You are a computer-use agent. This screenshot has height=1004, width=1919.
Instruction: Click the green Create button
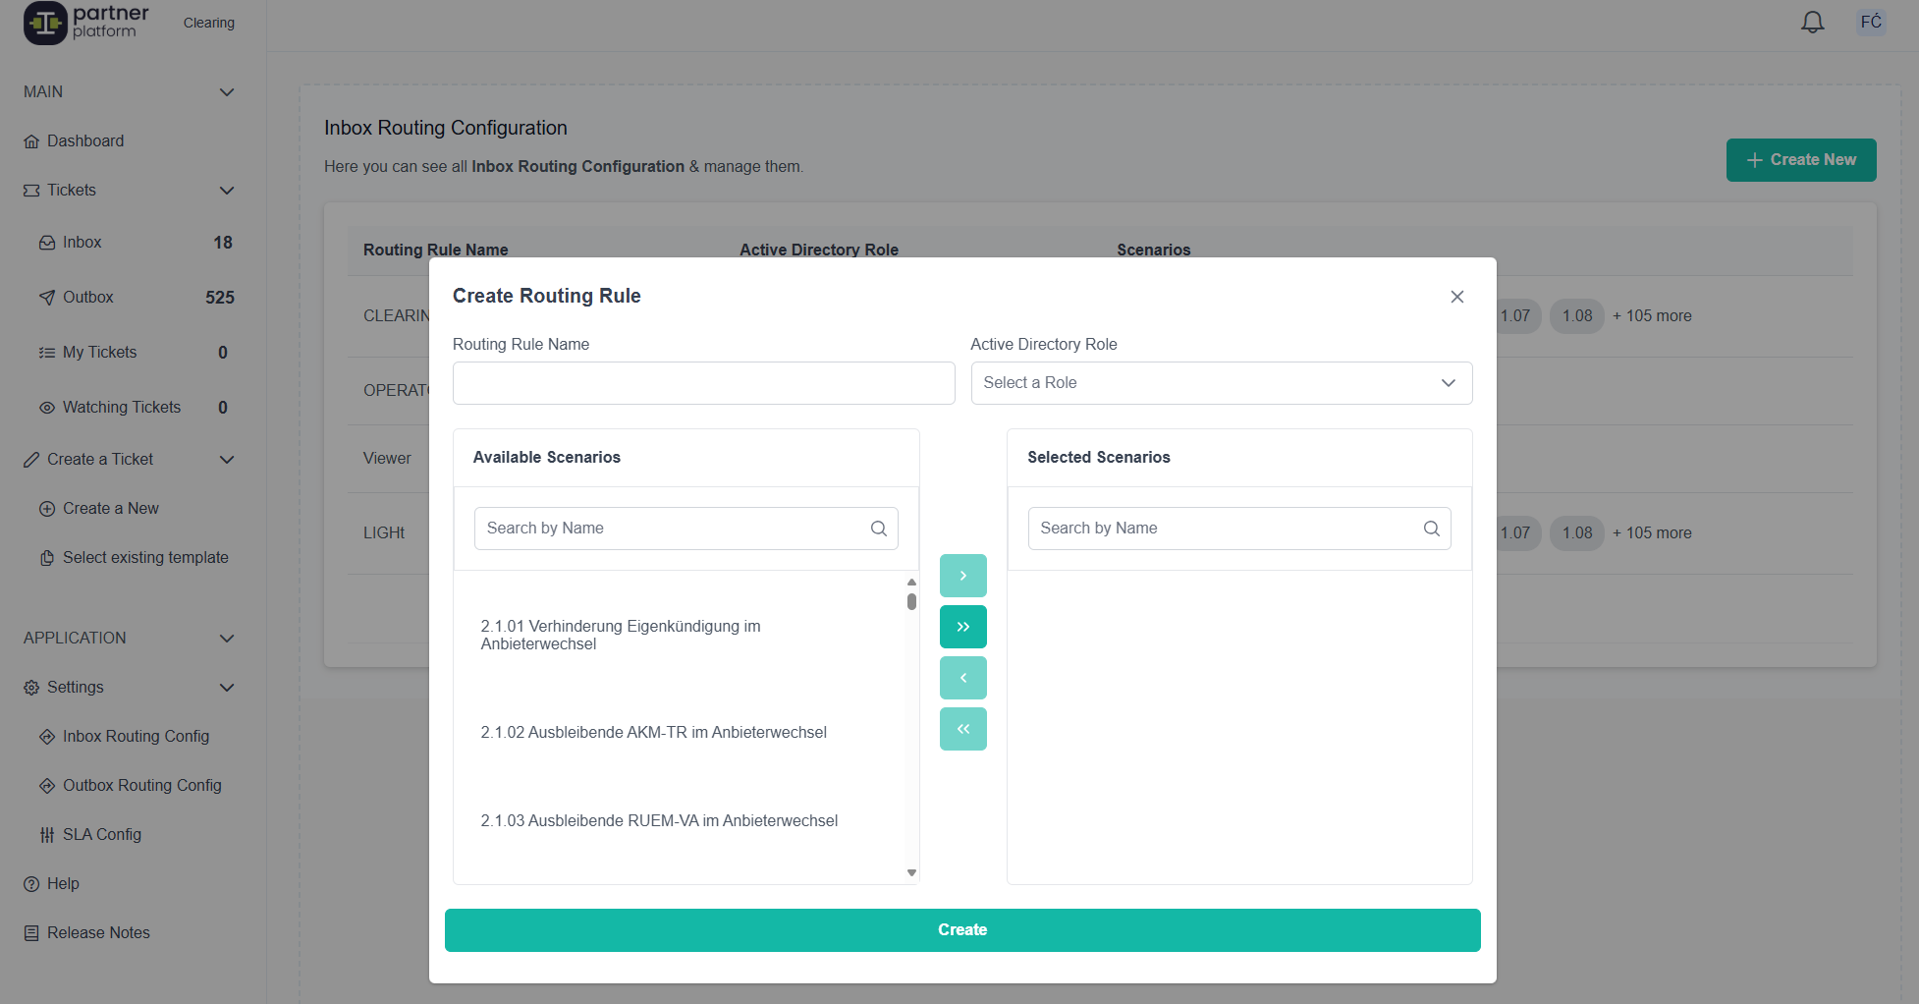(961, 930)
